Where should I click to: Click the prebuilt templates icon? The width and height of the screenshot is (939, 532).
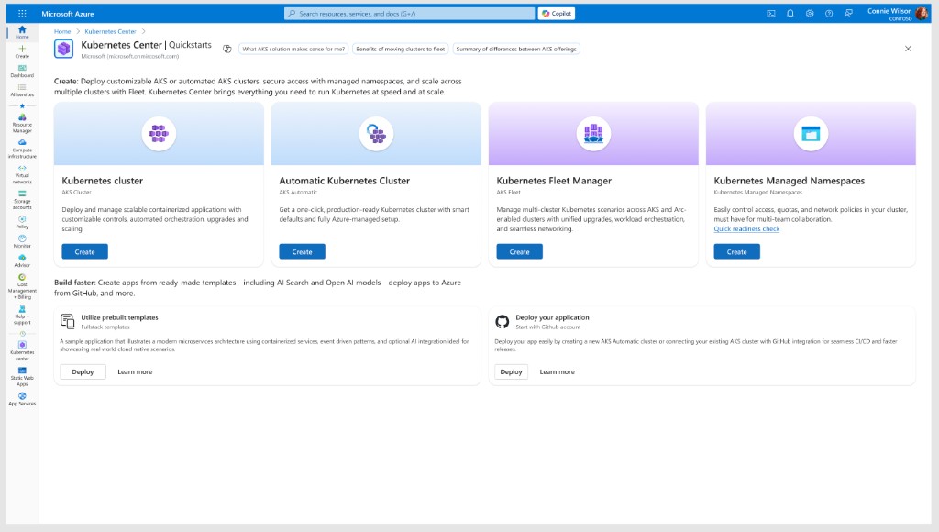coord(68,321)
